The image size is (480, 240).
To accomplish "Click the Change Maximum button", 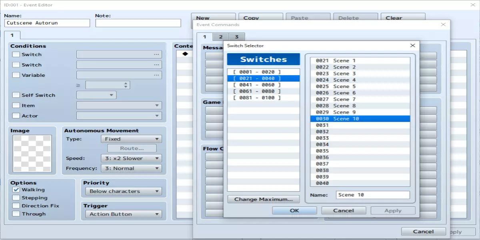I will click(x=263, y=199).
